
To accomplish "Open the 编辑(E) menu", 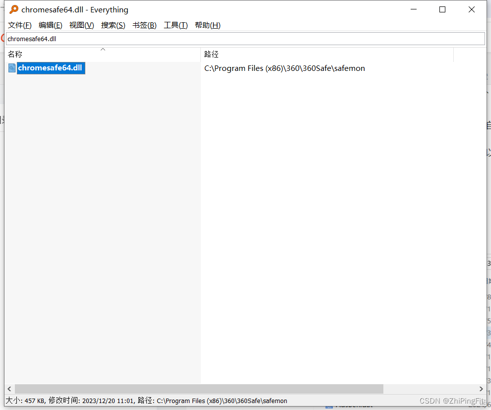I will coord(51,25).
